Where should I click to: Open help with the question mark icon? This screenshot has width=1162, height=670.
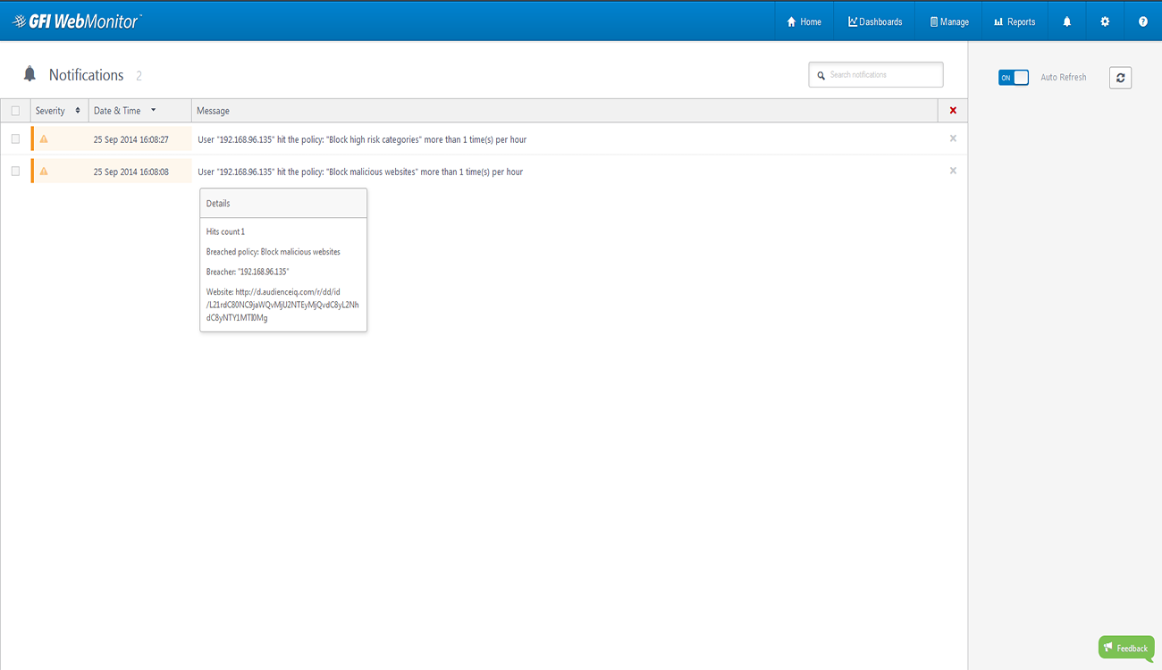(x=1142, y=21)
